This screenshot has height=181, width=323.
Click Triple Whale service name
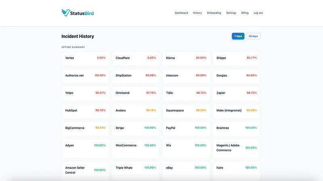124,168
